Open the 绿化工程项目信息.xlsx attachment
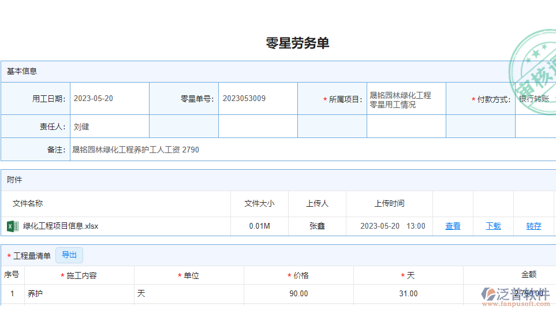 (x=61, y=226)
